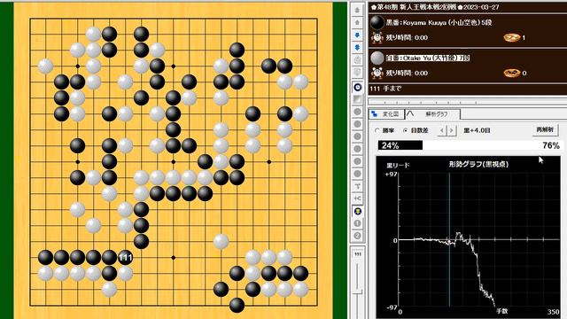Click the black 24% win rate bar
The width and height of the screenshot is (567, 319).
point(400,145)
